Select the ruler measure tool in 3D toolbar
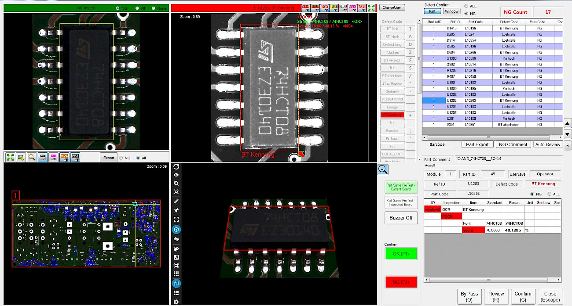572x306 pixels. click(x=176, y=201)
